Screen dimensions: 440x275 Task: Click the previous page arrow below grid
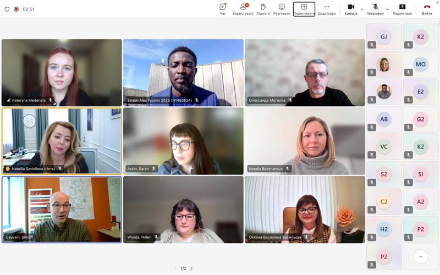[x=175, y=268]
